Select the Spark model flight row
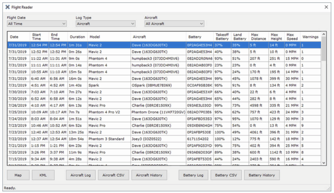This screenshot has width=334, height=193. click(x=164, y=85)
